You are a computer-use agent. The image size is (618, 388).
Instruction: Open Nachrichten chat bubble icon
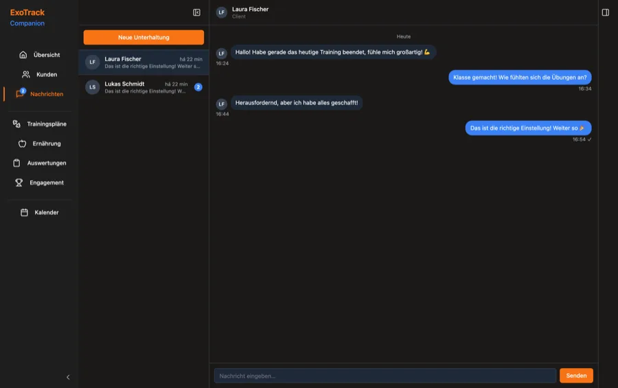pyautogui.click(x=20, y=94)
